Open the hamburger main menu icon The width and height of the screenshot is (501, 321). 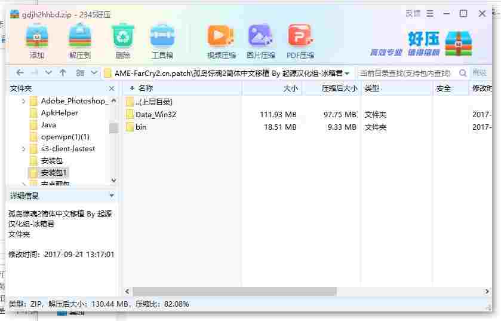[430, 14]
